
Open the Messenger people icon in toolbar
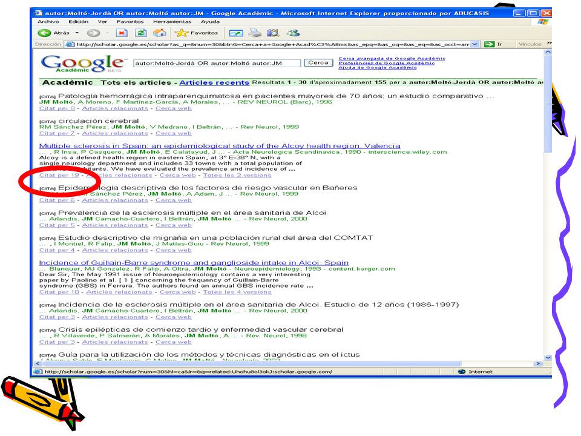[293, 33]
